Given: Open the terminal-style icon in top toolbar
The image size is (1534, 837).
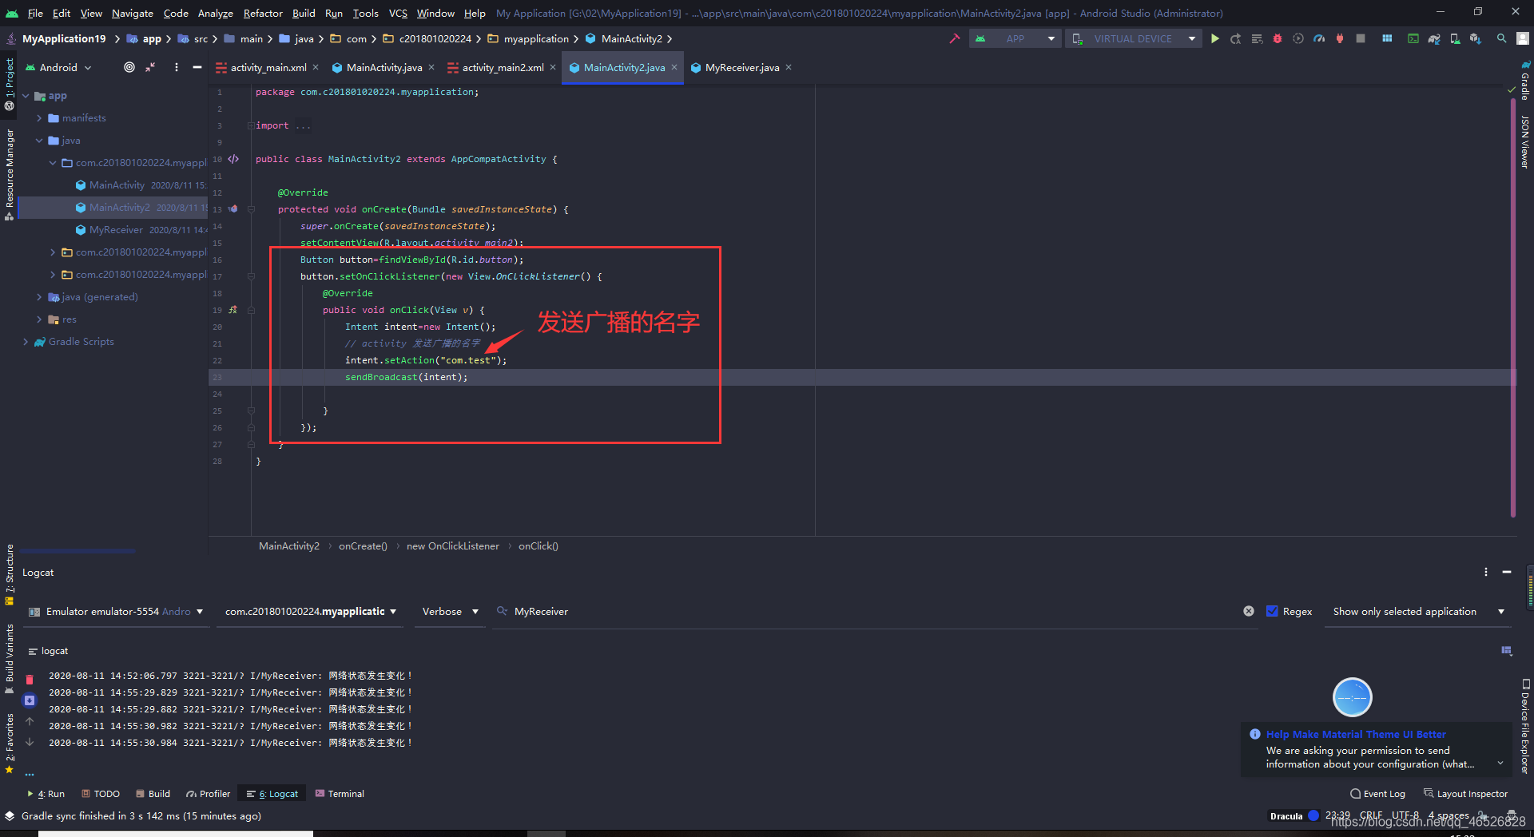Looking at the screenshot, I should 1413,38.
